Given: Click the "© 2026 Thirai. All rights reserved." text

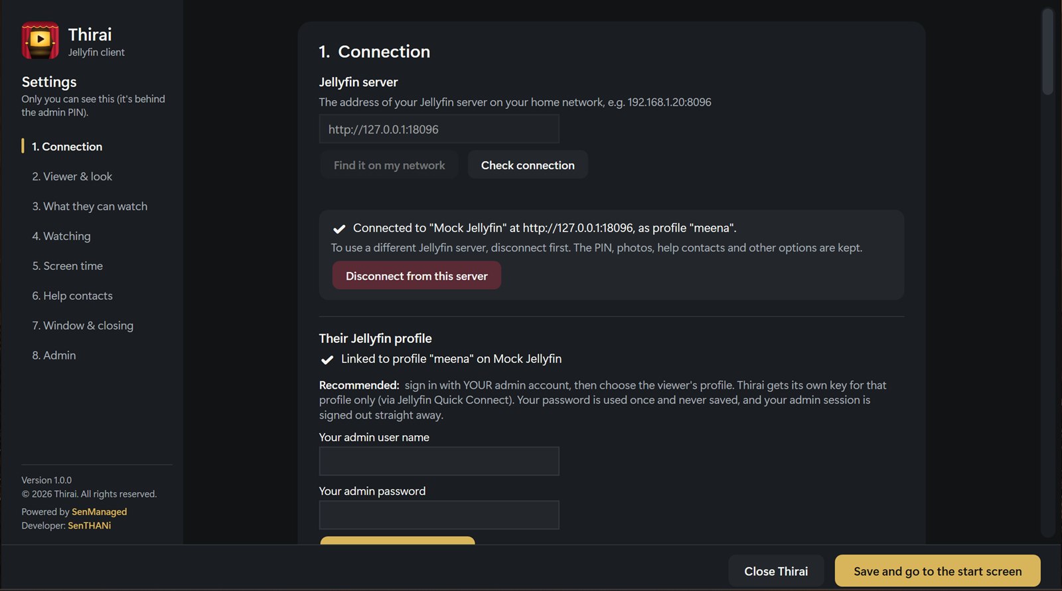Looking at the screenshot, I should 89,494.
